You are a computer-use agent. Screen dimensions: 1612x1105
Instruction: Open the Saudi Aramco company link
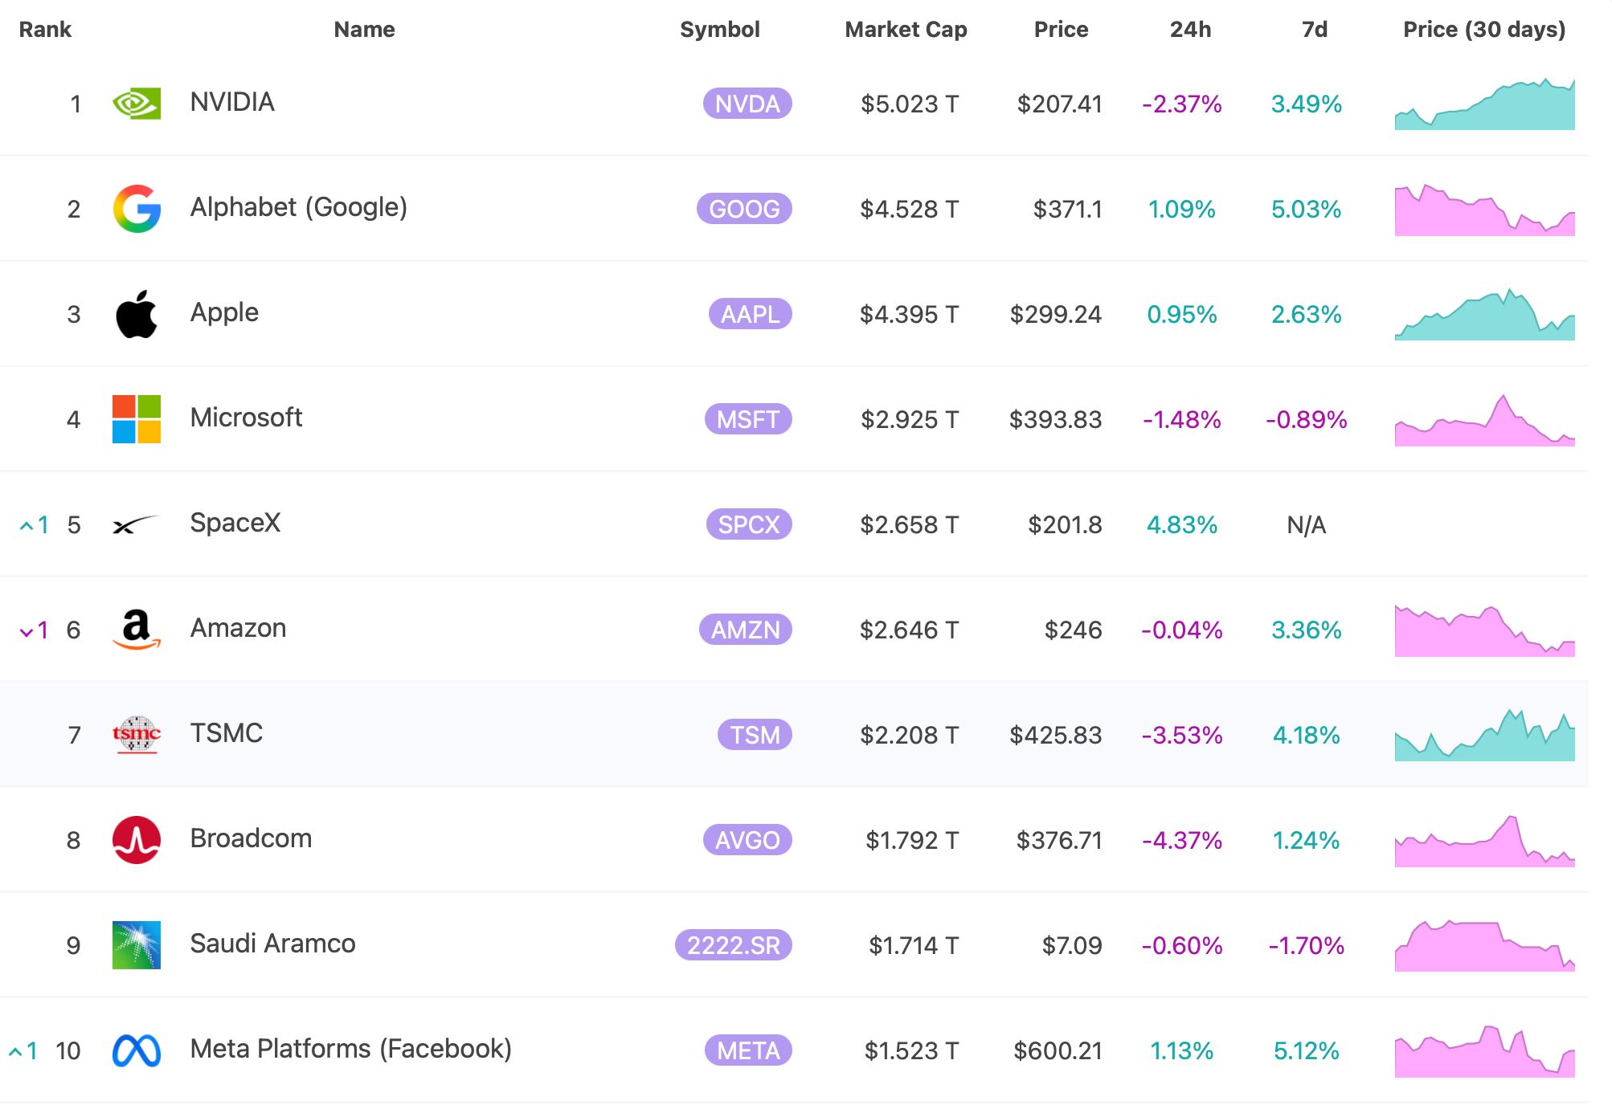click(x=272, y=944)
